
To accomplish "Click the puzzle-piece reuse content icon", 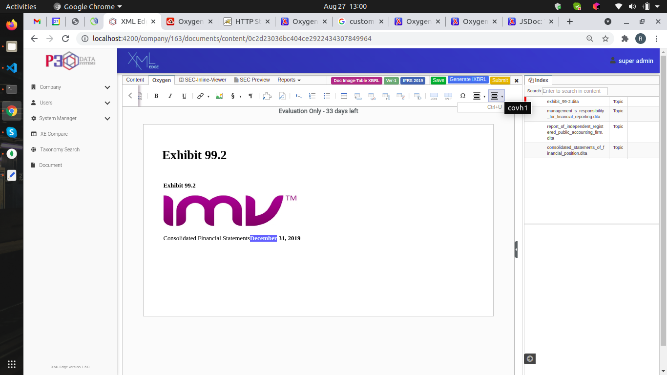I will [267, 96].
